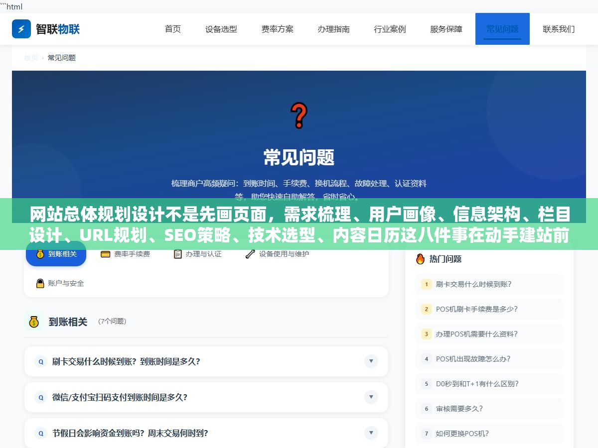Click rank badge 6 in 热门问题 list
The width and height of the screenshot is (598, 448).
pyautogui.click(x=426, y=409)
